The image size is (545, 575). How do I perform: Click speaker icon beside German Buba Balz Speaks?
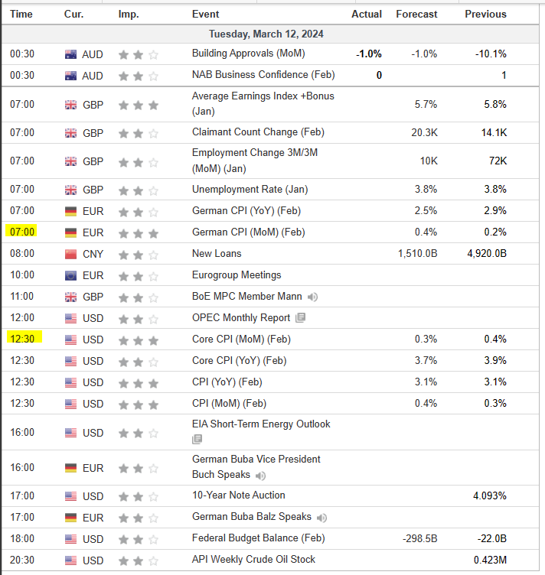coord(322,518)
